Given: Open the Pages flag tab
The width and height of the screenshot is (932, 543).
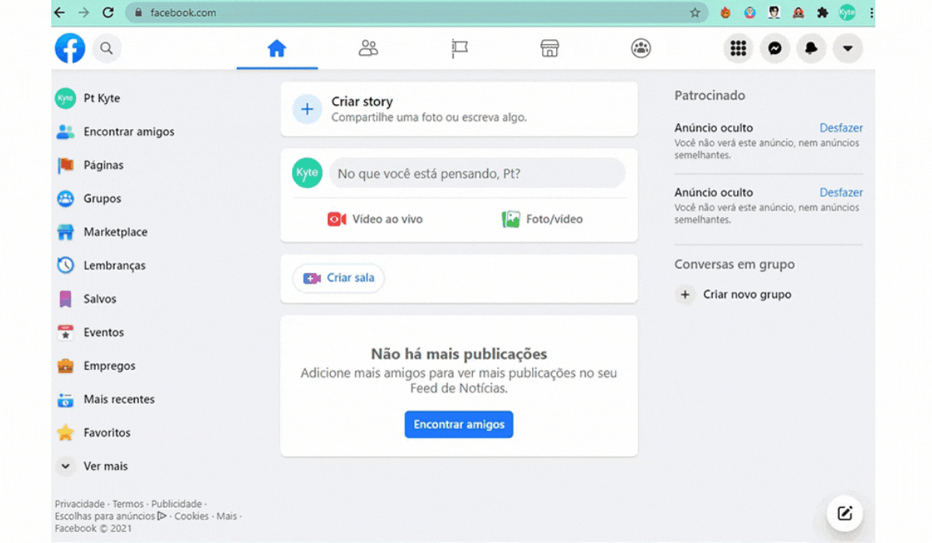Looking at the screenshot, I should coord(459,48).
